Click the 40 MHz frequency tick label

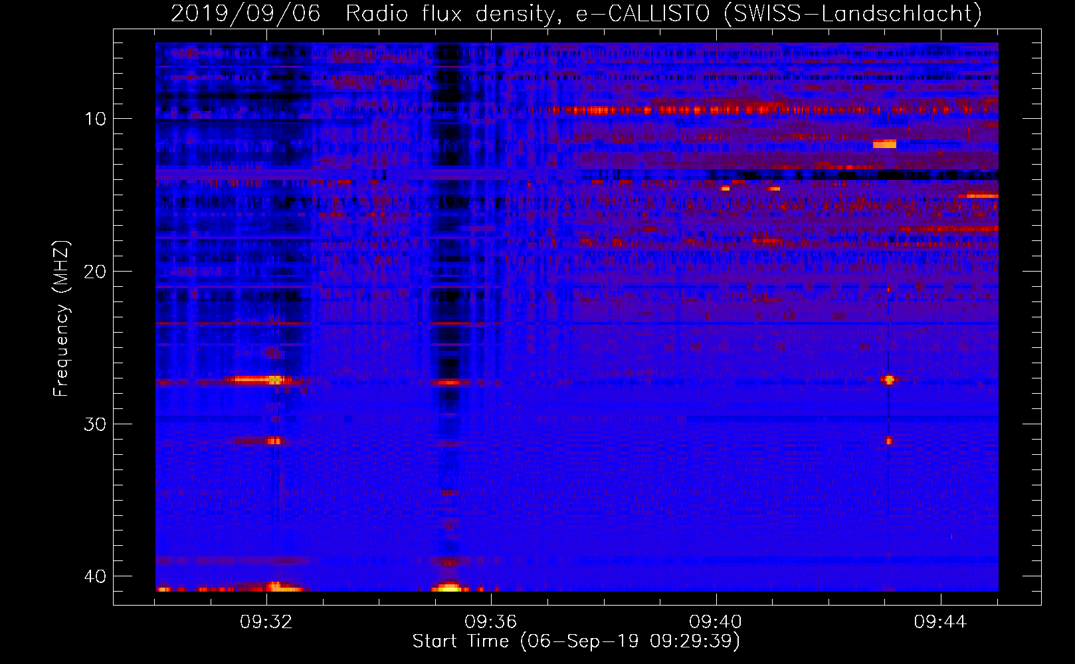click(95, 576)
